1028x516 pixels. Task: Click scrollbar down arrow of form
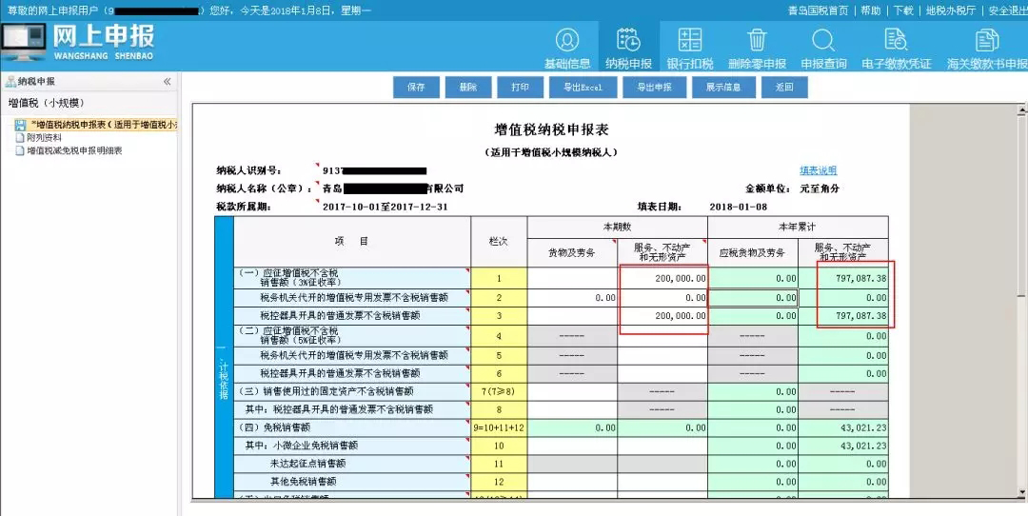(x=1021, y=491)
